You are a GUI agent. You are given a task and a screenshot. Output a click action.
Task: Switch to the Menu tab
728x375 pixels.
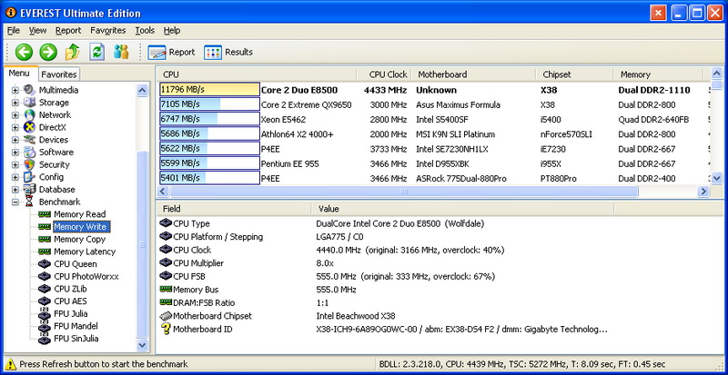point(19,74)
